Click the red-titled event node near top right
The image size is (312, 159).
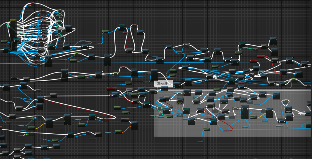pos(261,56)
